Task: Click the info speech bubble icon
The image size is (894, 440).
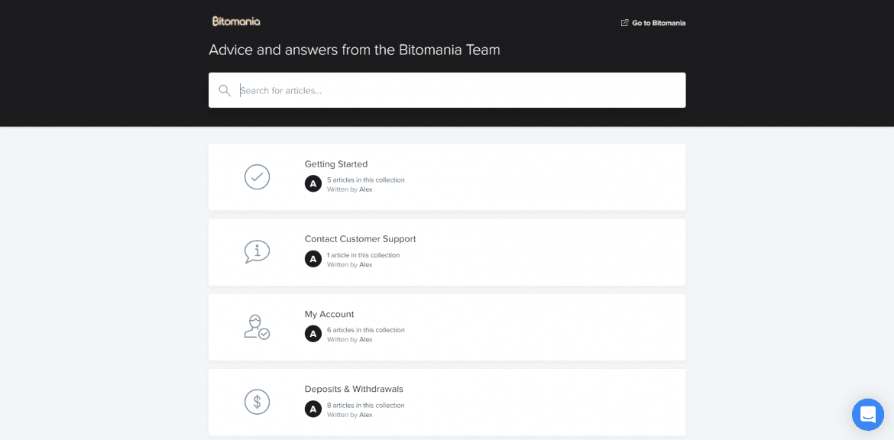Action: click(257, 251)
